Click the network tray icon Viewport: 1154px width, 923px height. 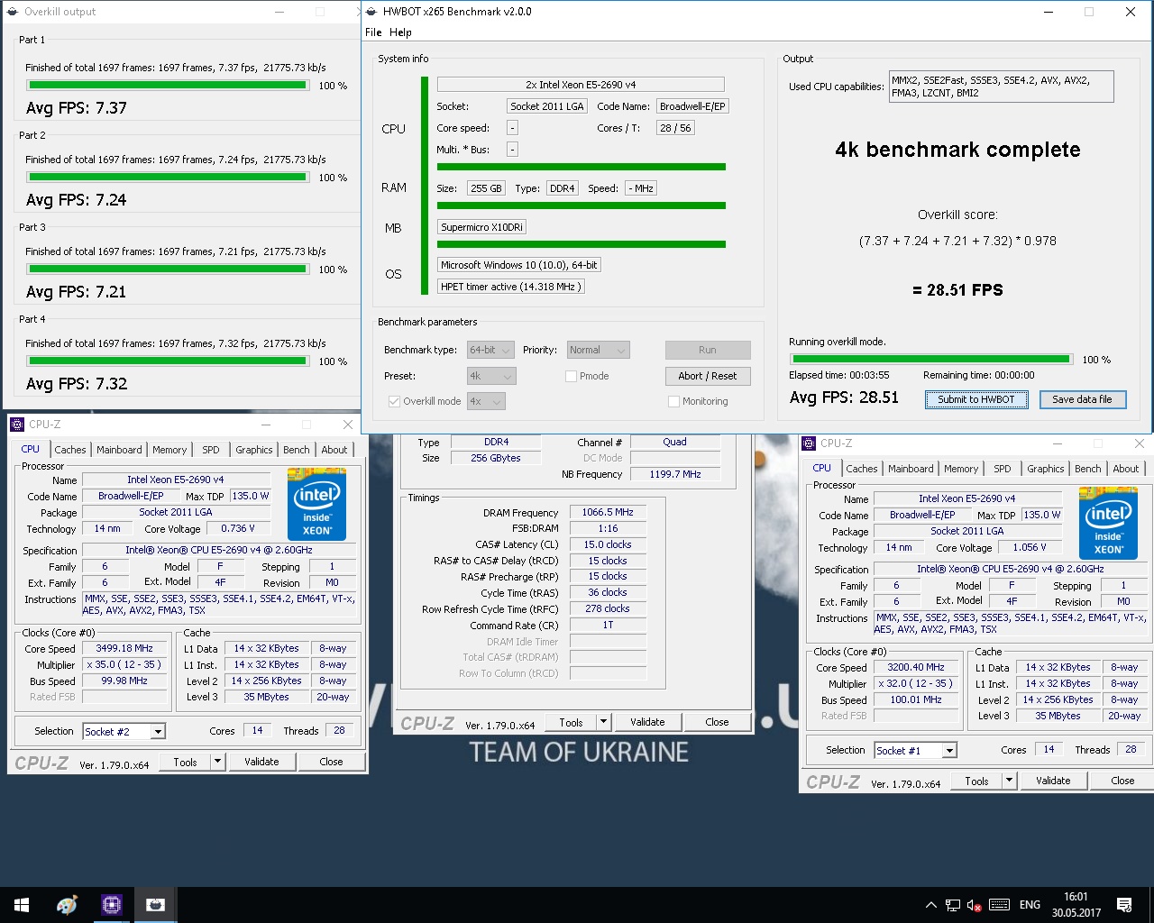coord(952,905)
